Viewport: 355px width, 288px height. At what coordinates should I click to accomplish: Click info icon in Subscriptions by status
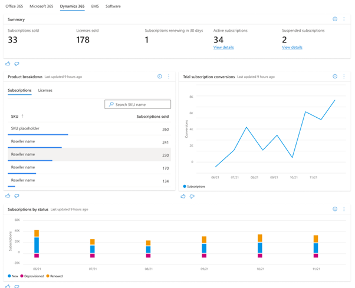click(x=334, y=209)
